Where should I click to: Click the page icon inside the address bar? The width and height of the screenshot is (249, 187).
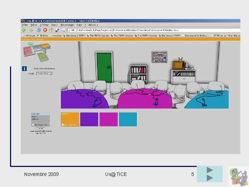(69, 30)
